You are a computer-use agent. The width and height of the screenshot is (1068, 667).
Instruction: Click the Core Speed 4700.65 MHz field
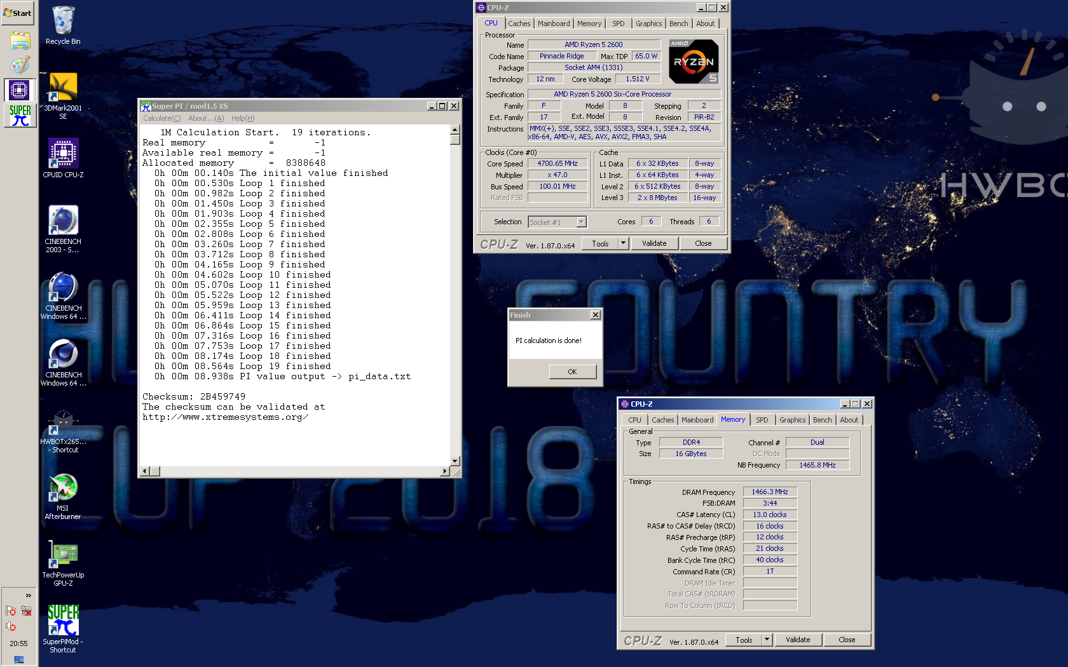pyautogui.click(x=558, y=163)
